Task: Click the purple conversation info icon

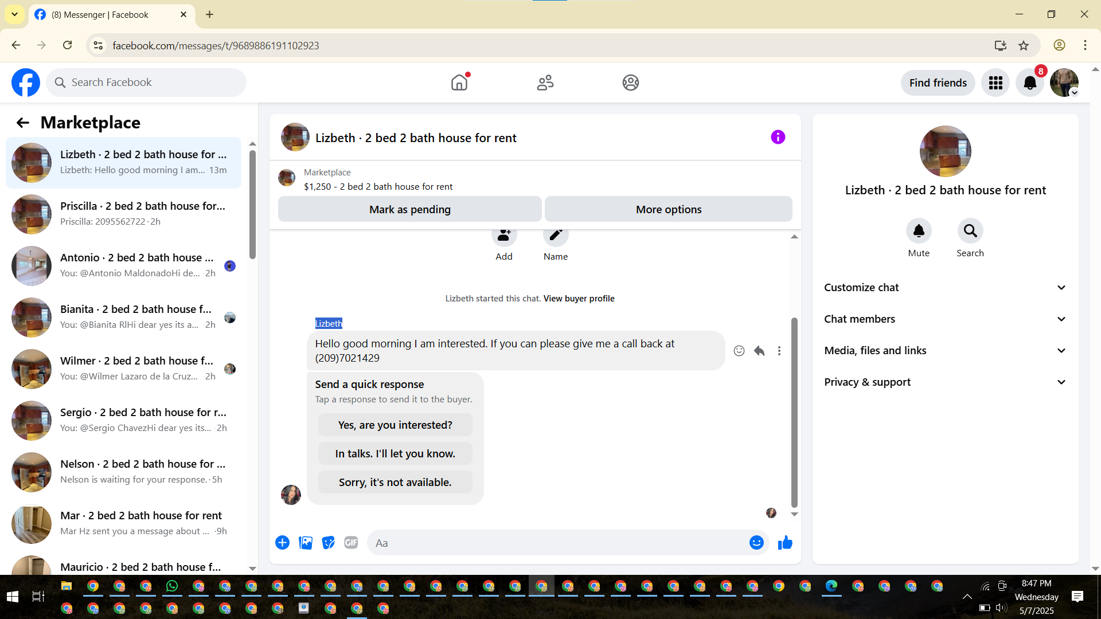Action: tap(778, 137)
